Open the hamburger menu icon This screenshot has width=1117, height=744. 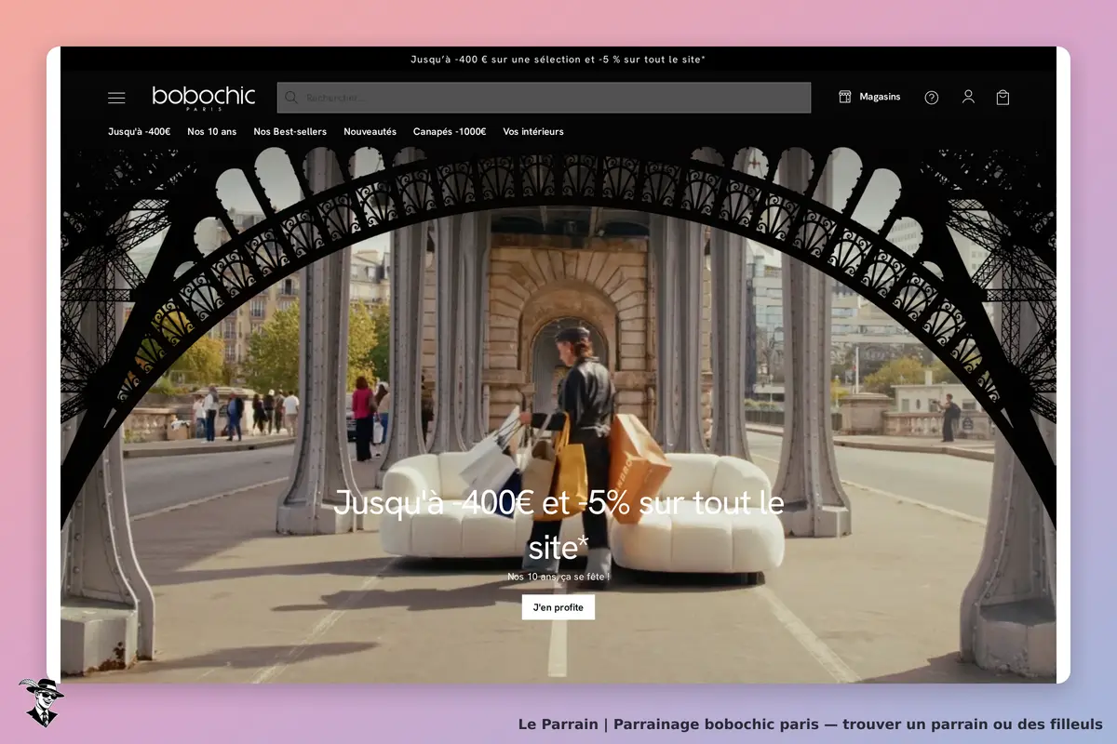116,98
